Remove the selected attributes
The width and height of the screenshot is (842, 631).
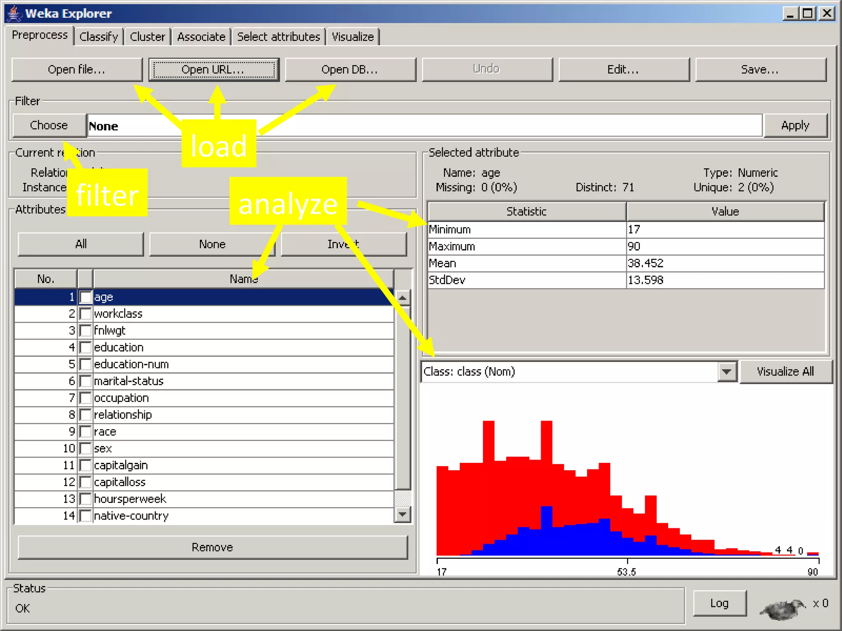[213, 547]
